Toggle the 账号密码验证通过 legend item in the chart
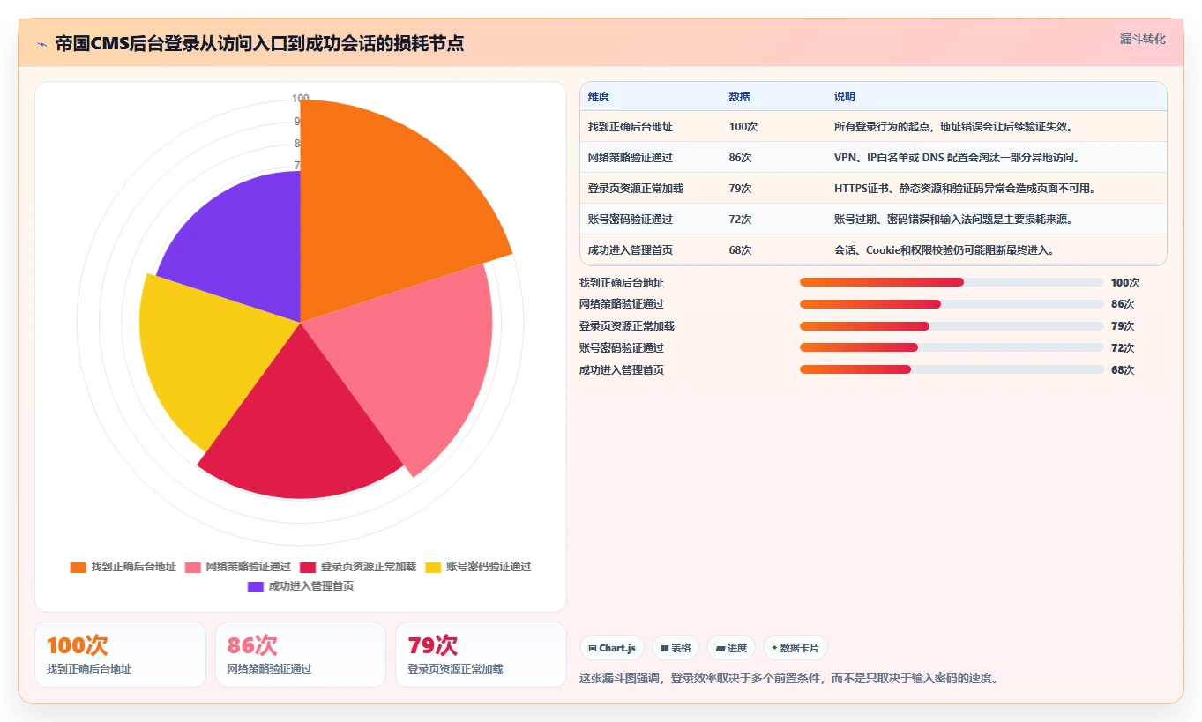Viewport: 1202px width, 722px height. (x=478, y=567)
